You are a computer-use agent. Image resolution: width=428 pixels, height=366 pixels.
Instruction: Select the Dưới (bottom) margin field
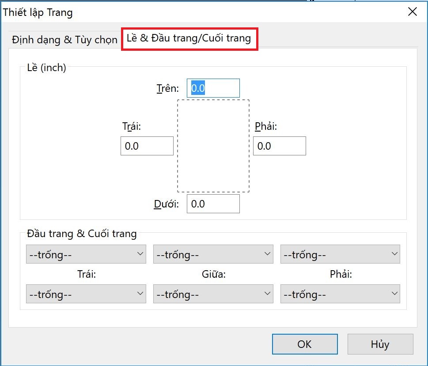pyautogui.click(x=213, y=204)
